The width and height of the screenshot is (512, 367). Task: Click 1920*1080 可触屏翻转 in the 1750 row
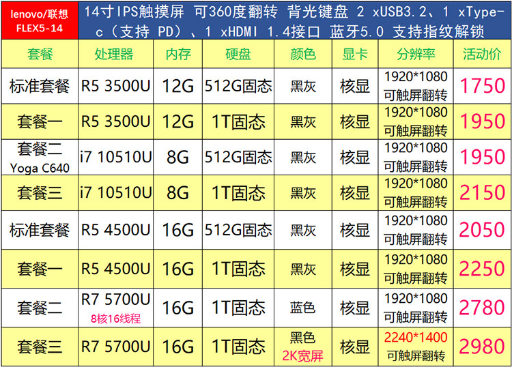tap(416, 86)
